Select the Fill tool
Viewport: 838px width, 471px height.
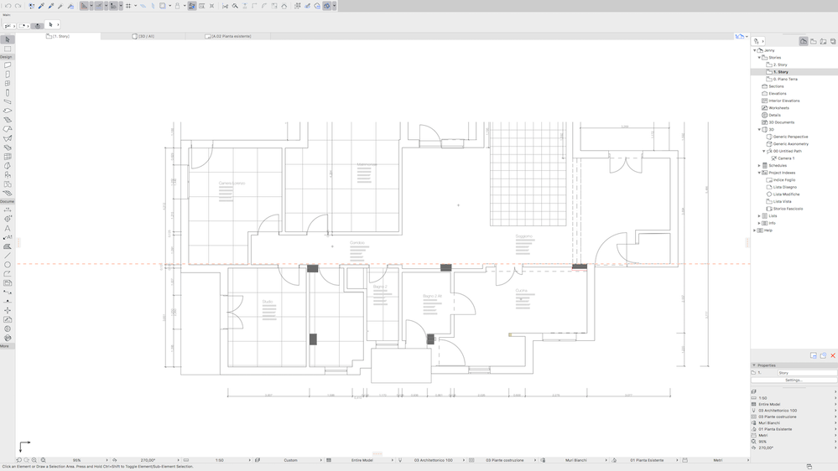[x=8, y=246]
